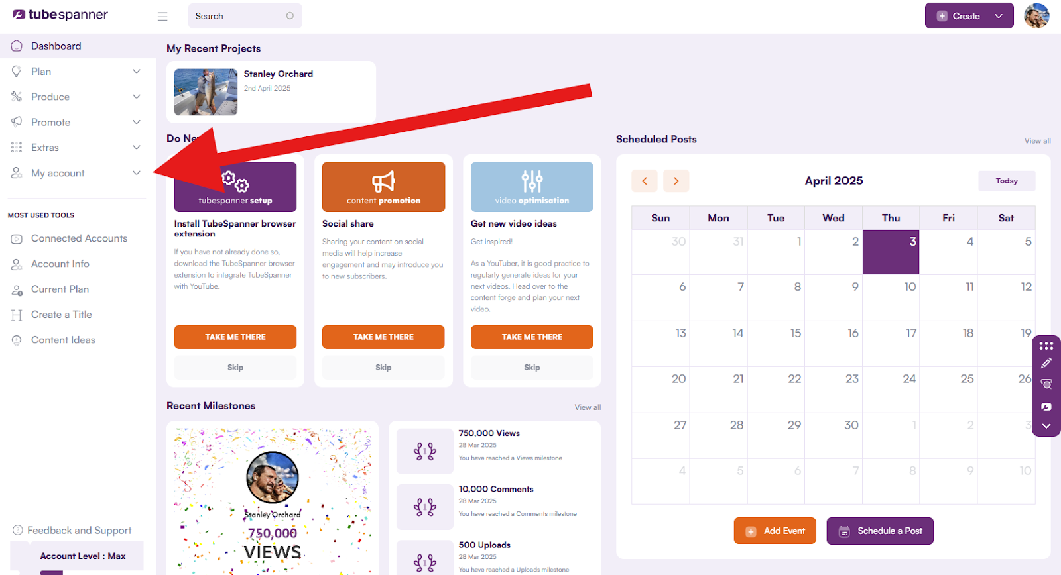1061x575 pixels.
Task: Click the 750,000 Views milestone title
Action: pyautogui.click(x=489, y=433)
